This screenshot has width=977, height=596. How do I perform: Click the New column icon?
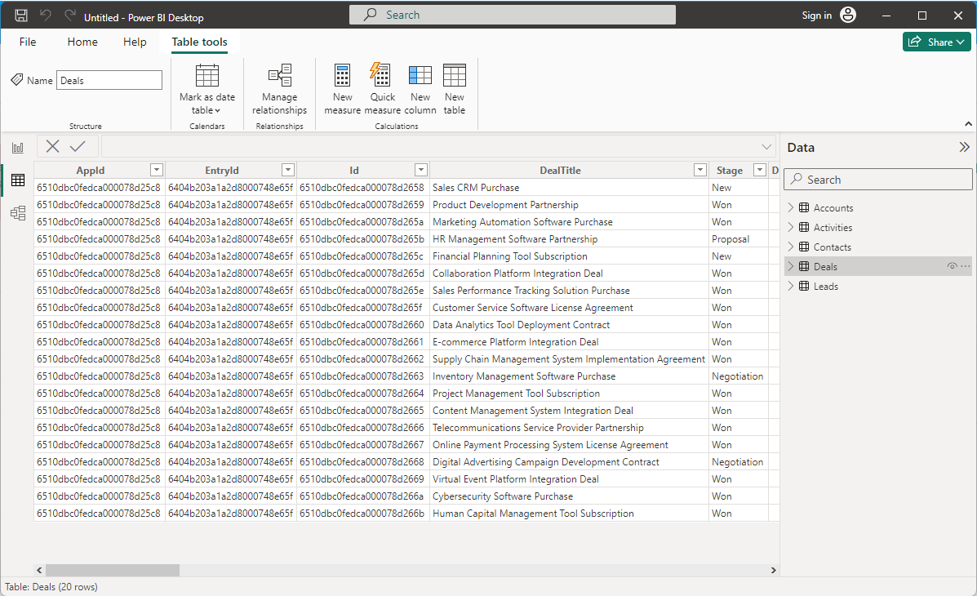tap(420, 77)
